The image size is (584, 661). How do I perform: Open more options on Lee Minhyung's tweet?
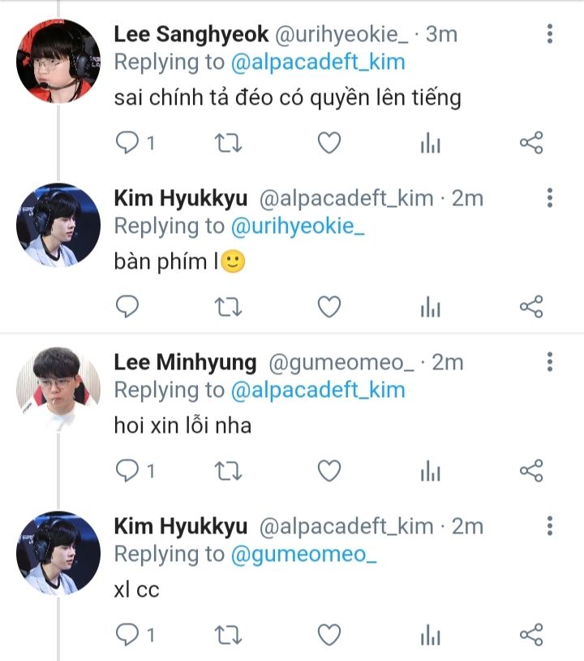(550, 361)
